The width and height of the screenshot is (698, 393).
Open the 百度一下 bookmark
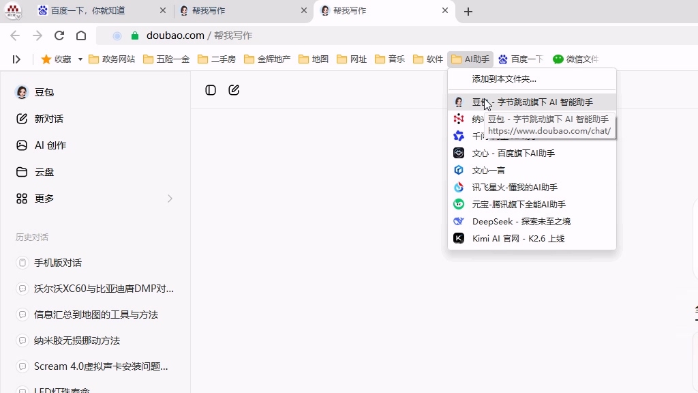coord(520,59)
